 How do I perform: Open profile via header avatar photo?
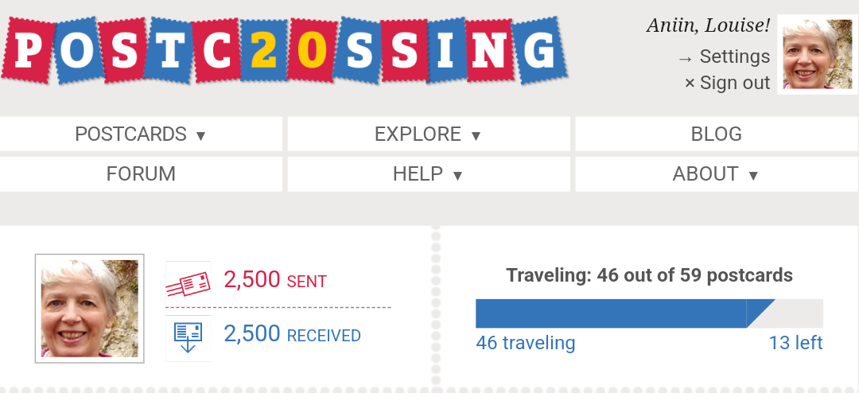pos(818,54)
